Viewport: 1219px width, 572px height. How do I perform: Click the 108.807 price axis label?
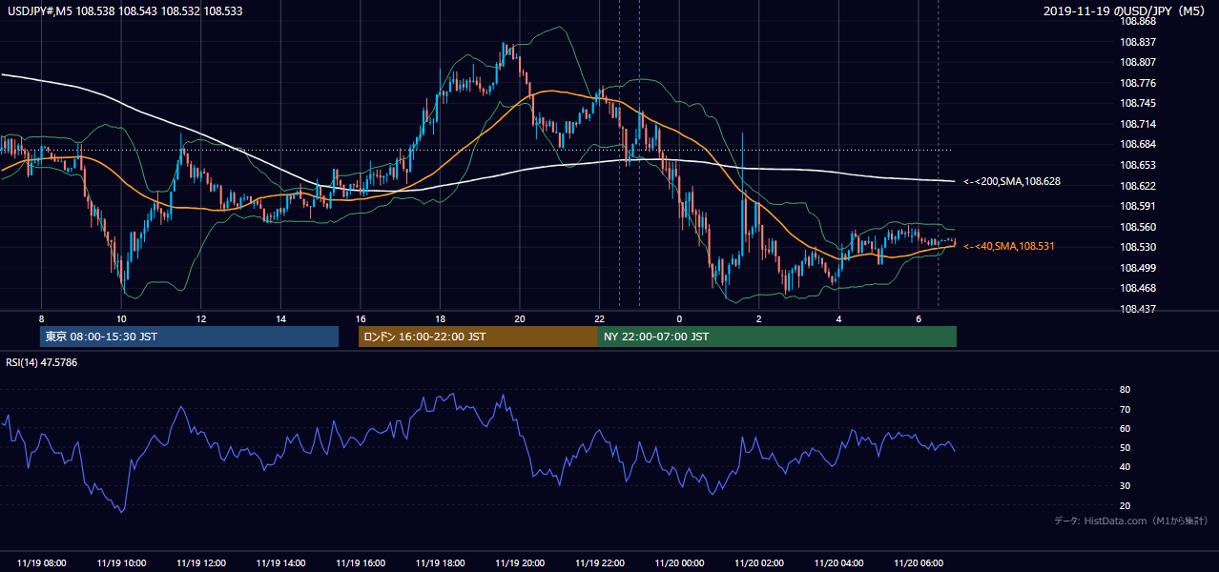click(1140, 63)
